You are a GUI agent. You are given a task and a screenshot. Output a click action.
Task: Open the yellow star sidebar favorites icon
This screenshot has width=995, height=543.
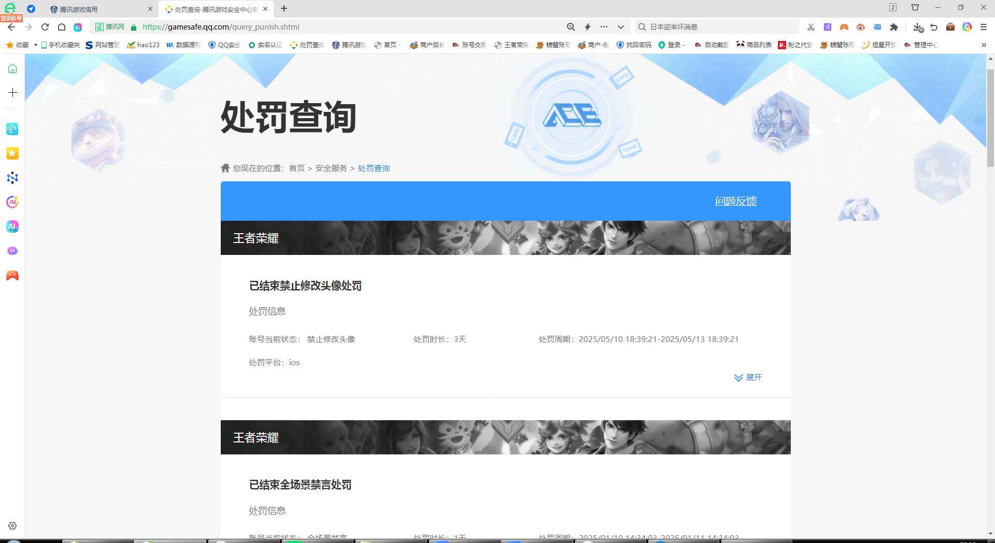12,153
